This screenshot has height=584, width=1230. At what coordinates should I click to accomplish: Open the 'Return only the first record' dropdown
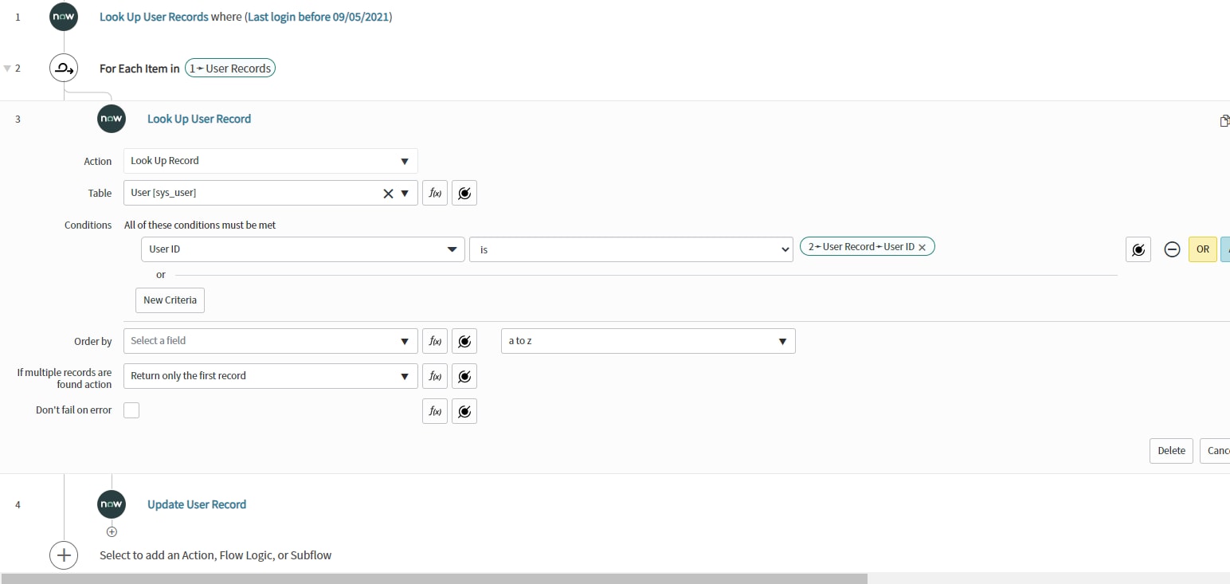point(270,375)
